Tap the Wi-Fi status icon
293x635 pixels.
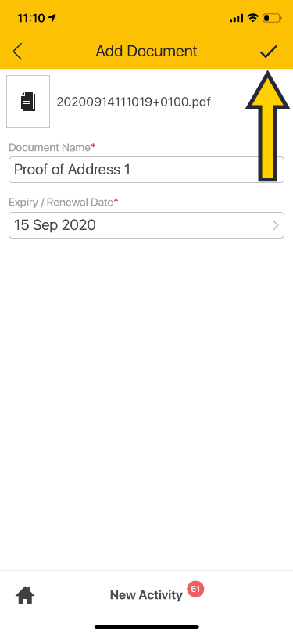[253, 18]
